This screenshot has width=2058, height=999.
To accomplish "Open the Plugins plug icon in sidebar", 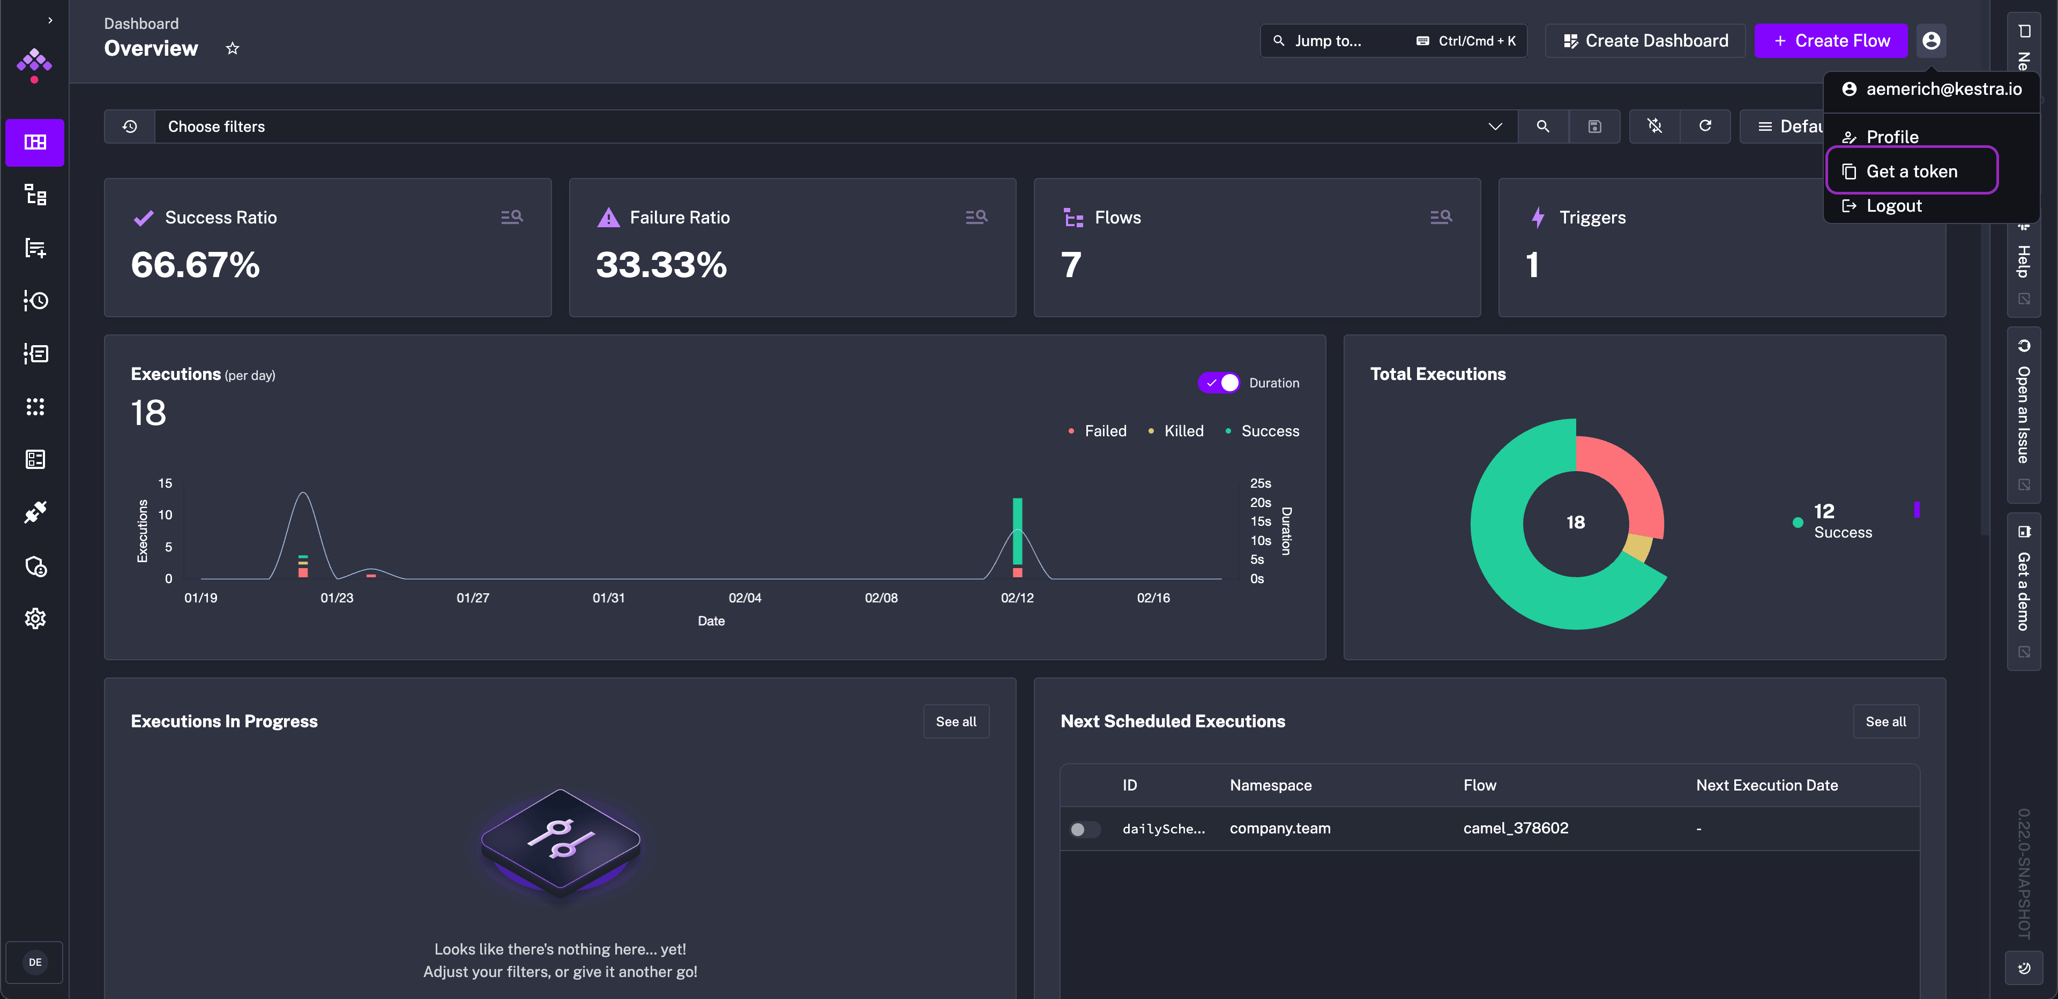I will coord(35,512).
